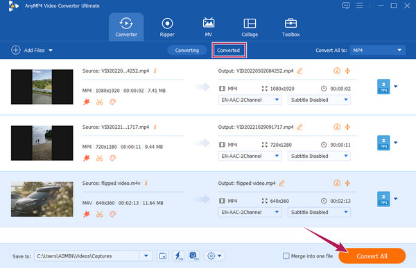416x268 pixels.
Task: Open subtitle dropdown for VID20220502084252.mp4
Action: tap(319, 100)
